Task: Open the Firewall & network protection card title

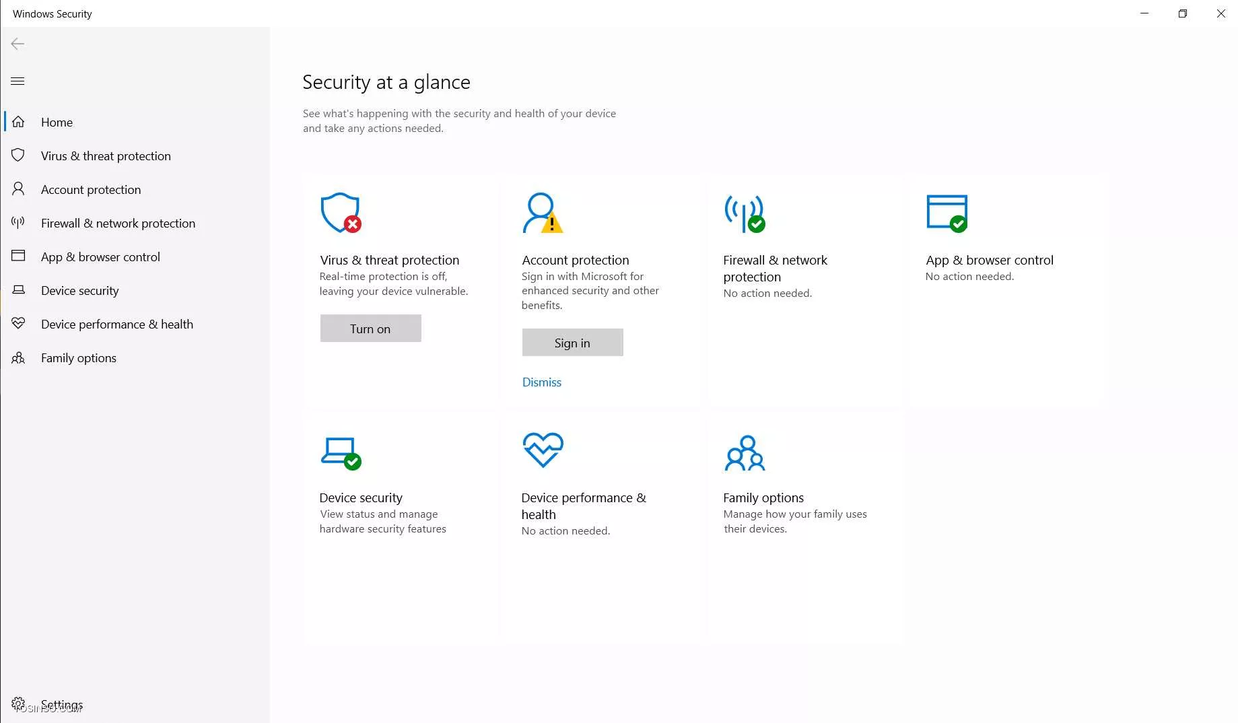Action: [x=775, y=268]
